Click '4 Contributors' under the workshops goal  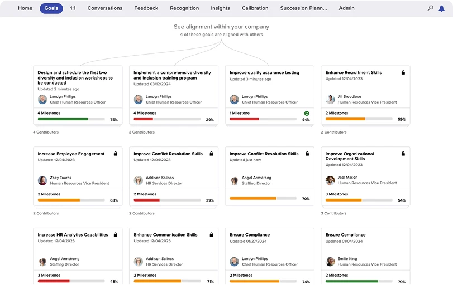[46, 132]
